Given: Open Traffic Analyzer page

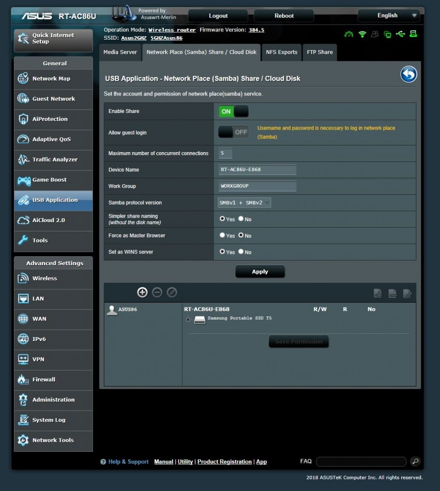Looking at the screenshot, I should pos(53,160).
